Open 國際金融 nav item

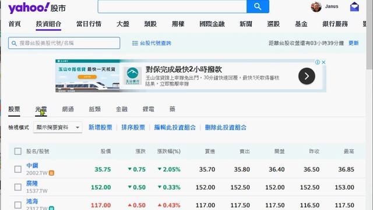tap(212, 24)
